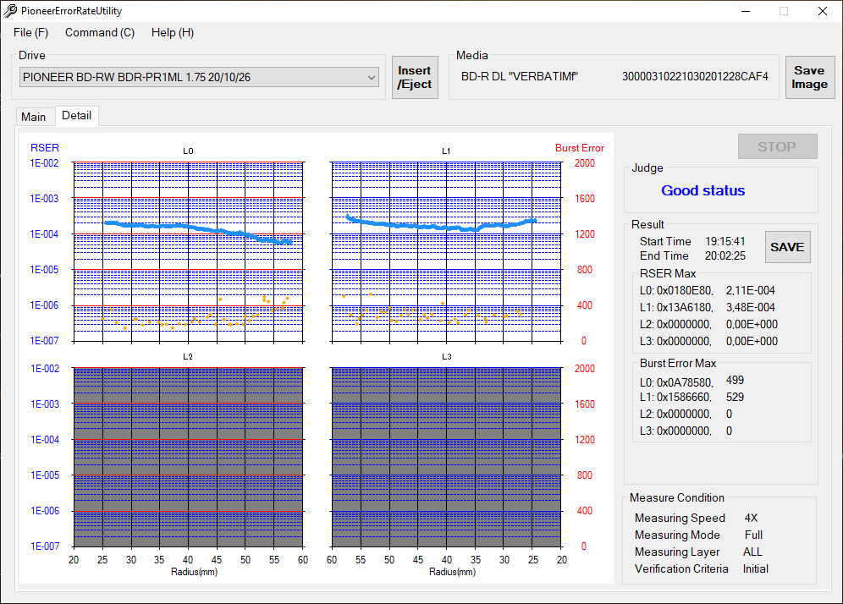Close the PioneerErrorRateUtility window

823,11
